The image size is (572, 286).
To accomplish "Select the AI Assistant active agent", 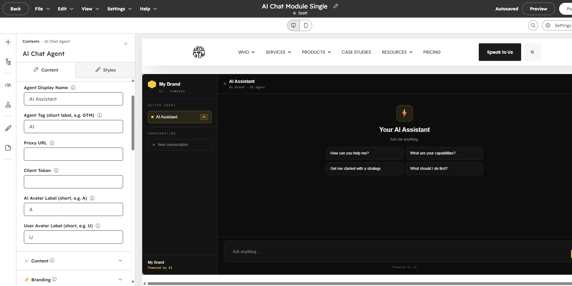I will 180,117.
